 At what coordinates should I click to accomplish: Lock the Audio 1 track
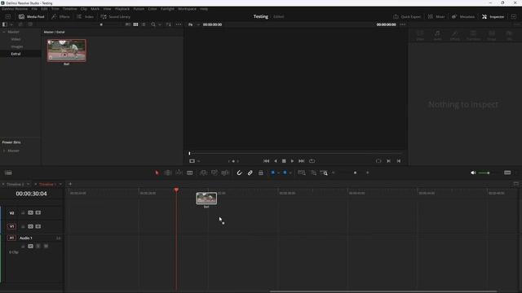[x=23, y=246]
